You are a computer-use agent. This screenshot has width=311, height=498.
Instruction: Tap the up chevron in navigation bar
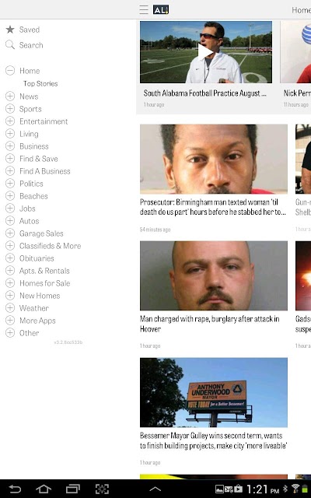[x=155, y=489]
